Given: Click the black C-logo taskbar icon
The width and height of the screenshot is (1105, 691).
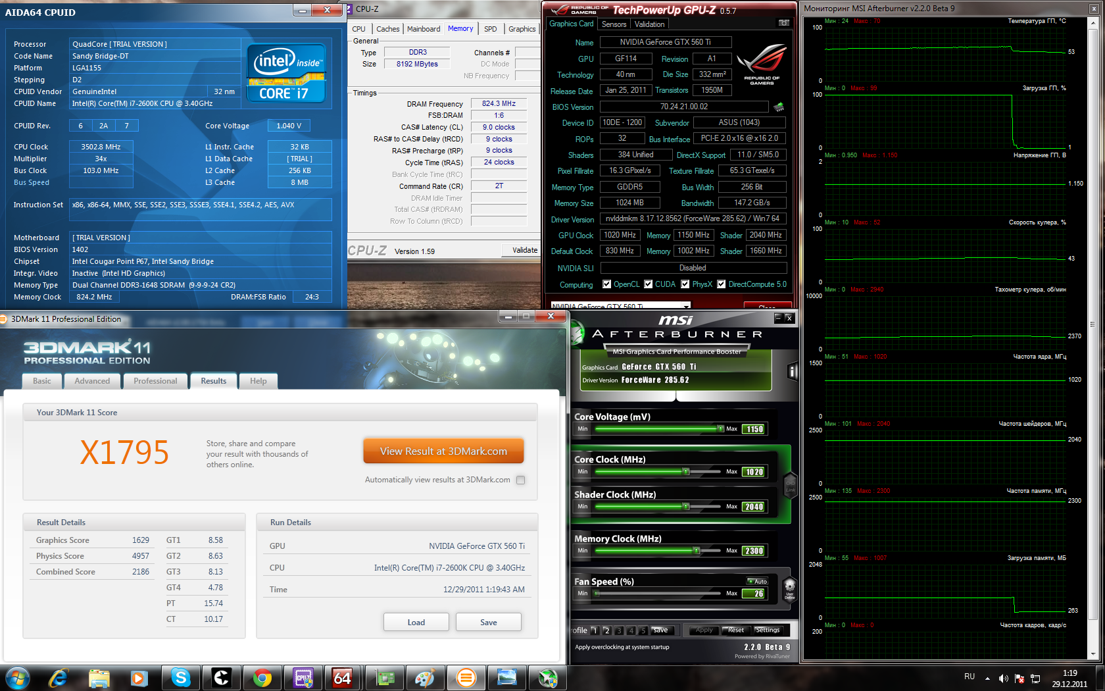Looking at the screenshot, I should point(221,678).
